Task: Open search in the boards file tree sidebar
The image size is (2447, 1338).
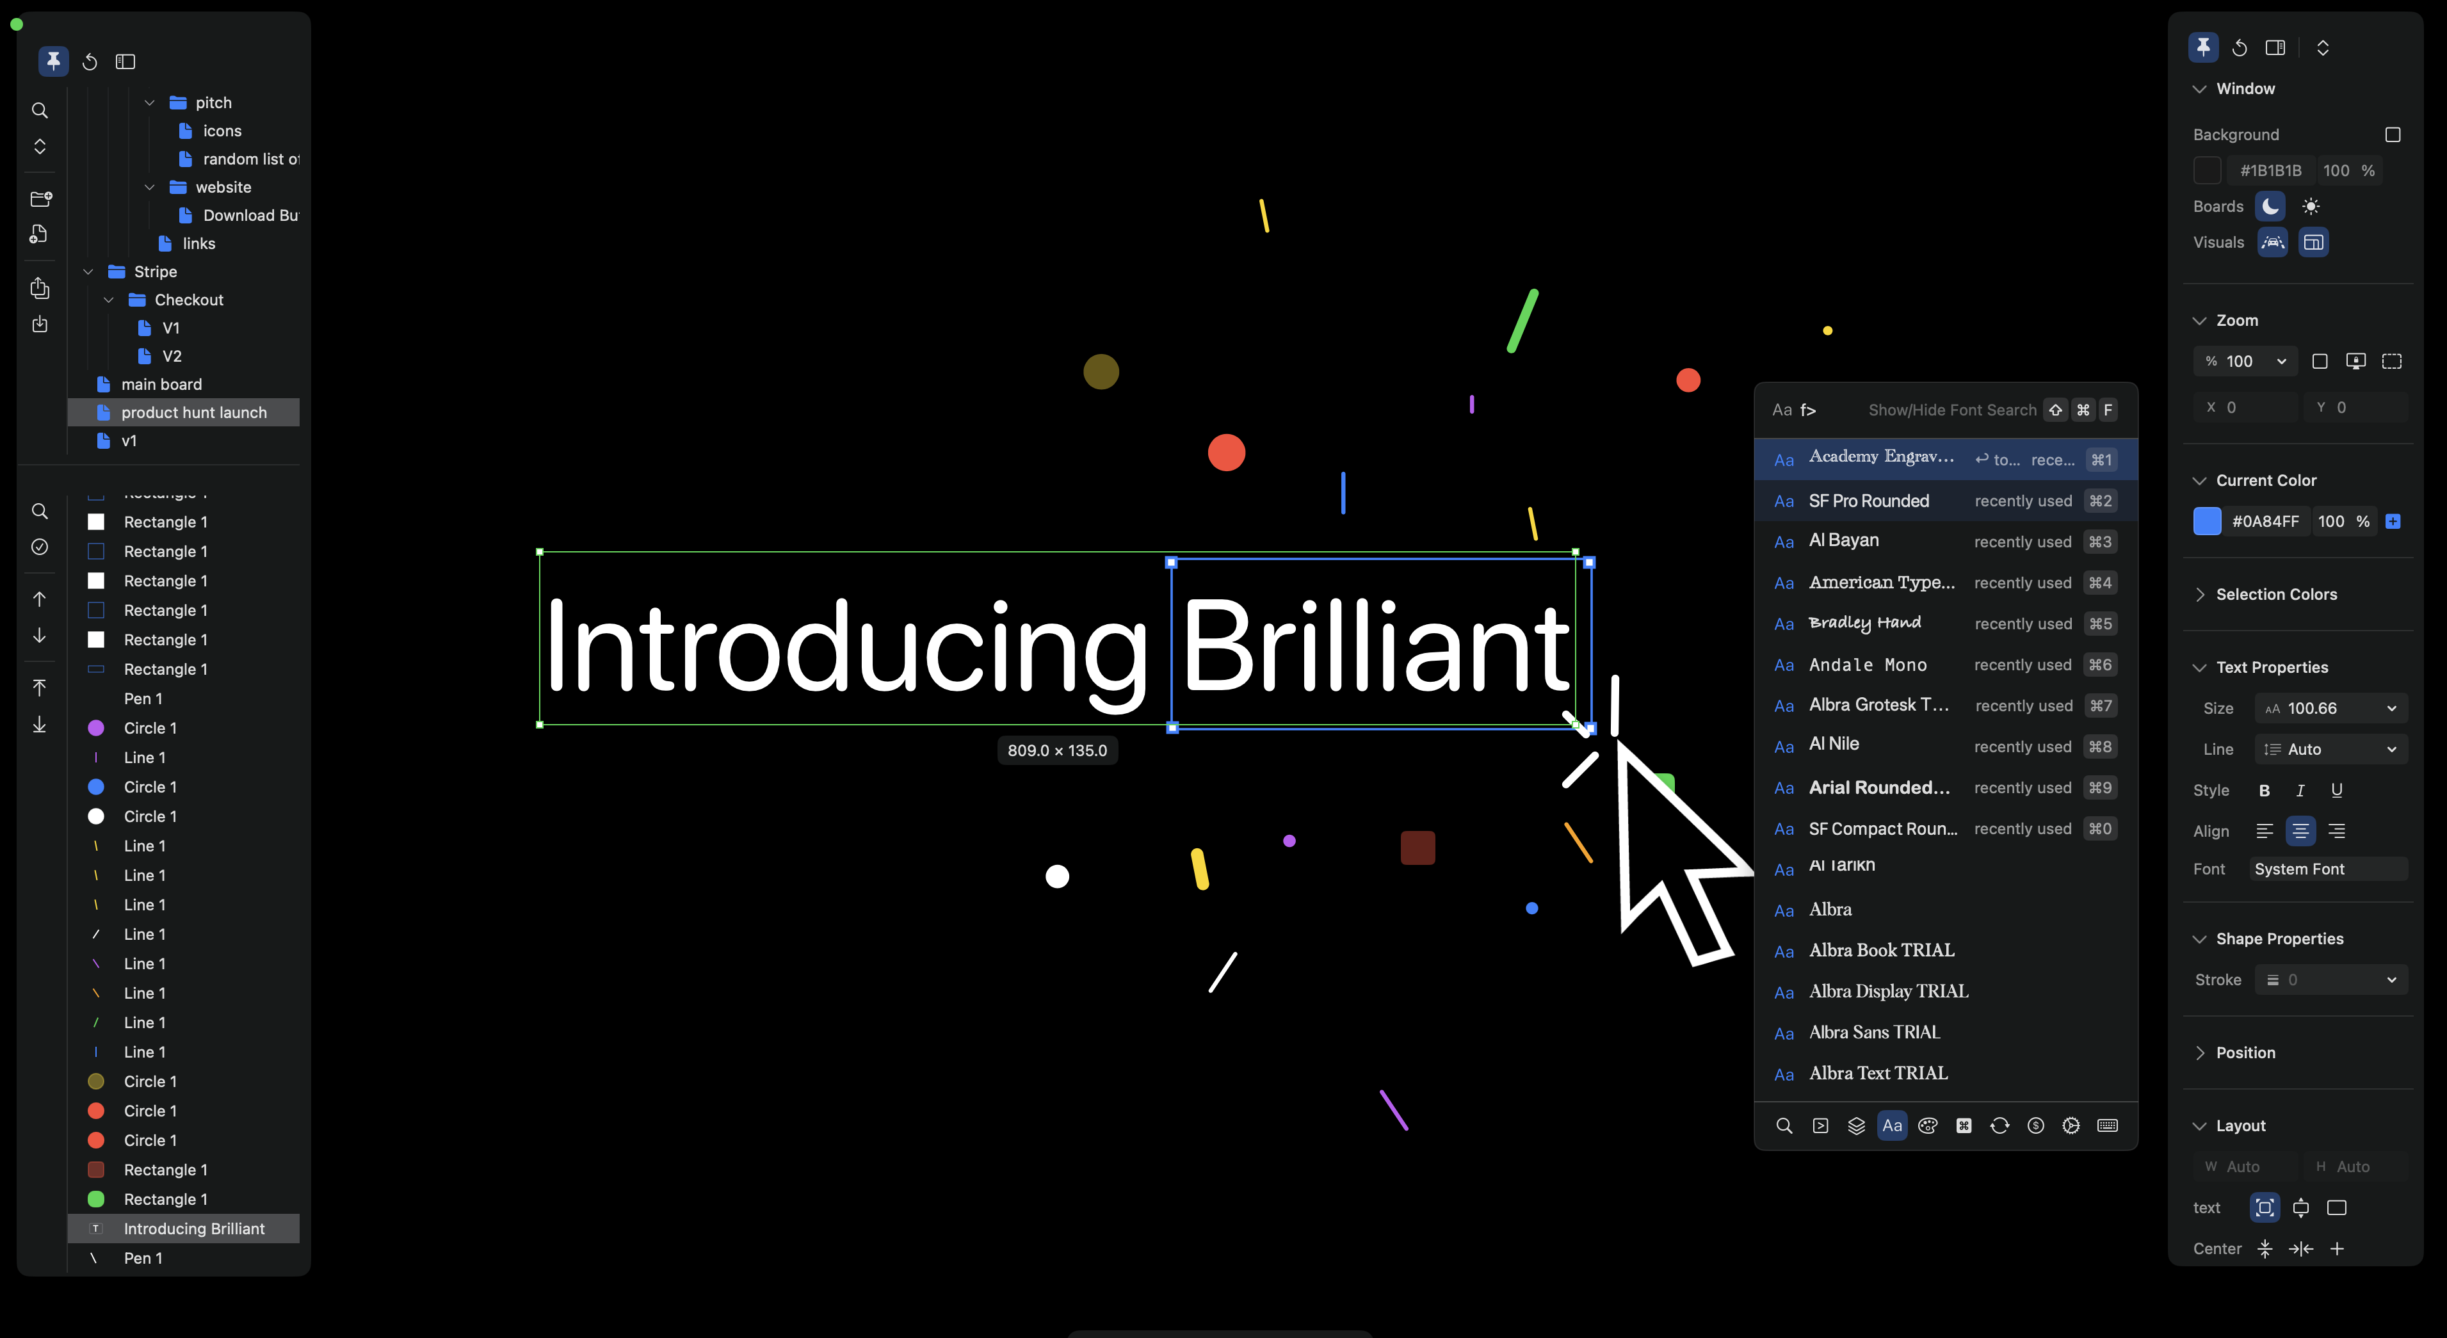Action: [x=40, y=110]
